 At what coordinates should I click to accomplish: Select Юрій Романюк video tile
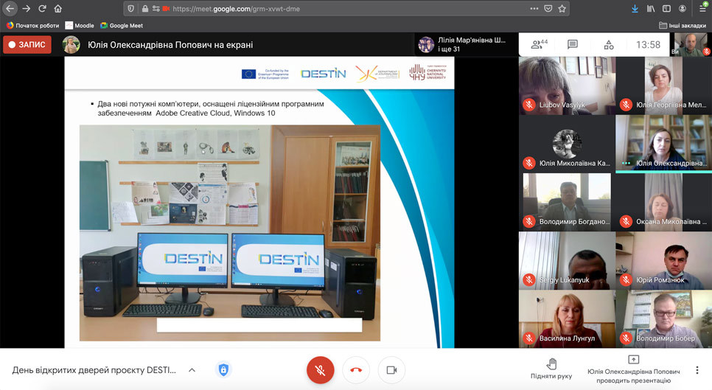click(664, 260)
